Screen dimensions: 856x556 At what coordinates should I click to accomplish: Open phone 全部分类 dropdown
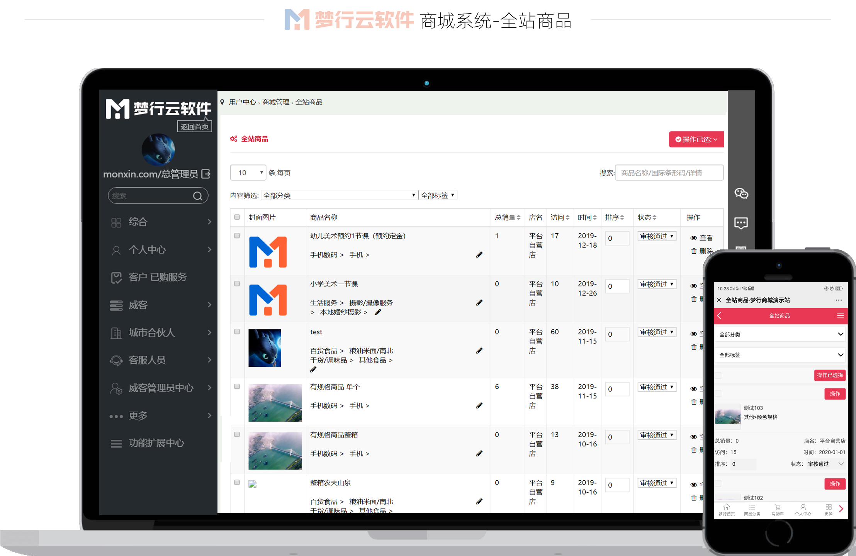click(x=780, y=334)
